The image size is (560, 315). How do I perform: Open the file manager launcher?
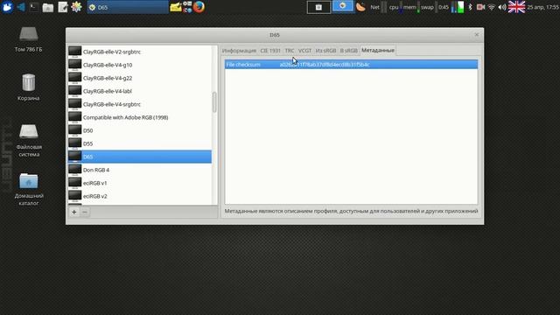(48, 7)
